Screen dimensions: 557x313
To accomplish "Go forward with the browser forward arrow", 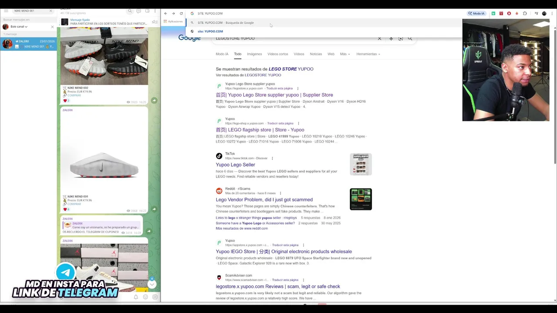I will pyautogui.click(x=173, y=13).
